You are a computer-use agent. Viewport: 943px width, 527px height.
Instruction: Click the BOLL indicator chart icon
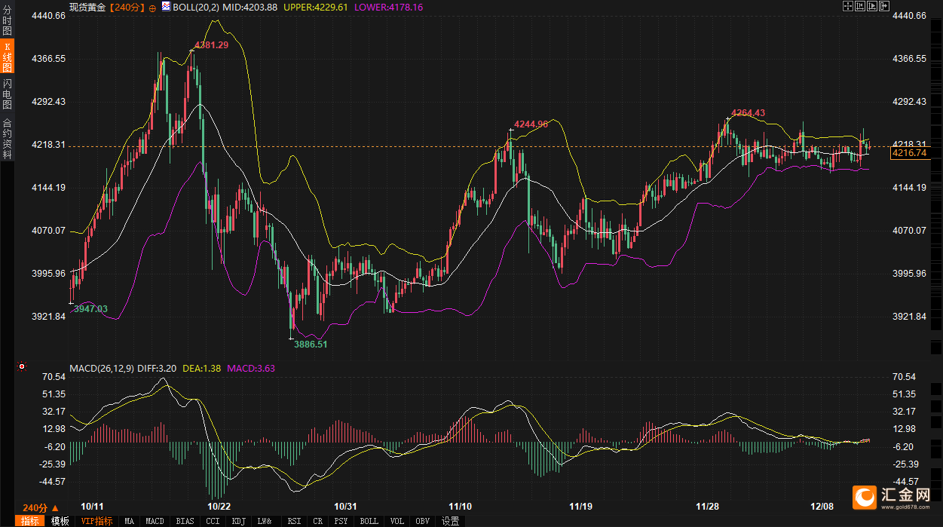(167, 7)
